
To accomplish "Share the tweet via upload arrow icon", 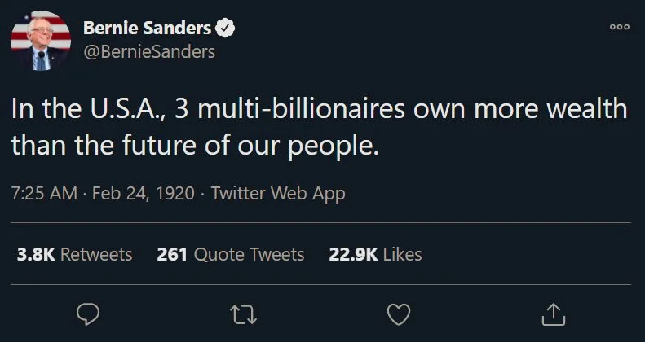I will point(553,313).
